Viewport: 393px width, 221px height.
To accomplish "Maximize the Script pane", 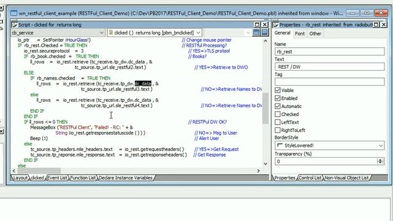I will [x=257, y=25].
